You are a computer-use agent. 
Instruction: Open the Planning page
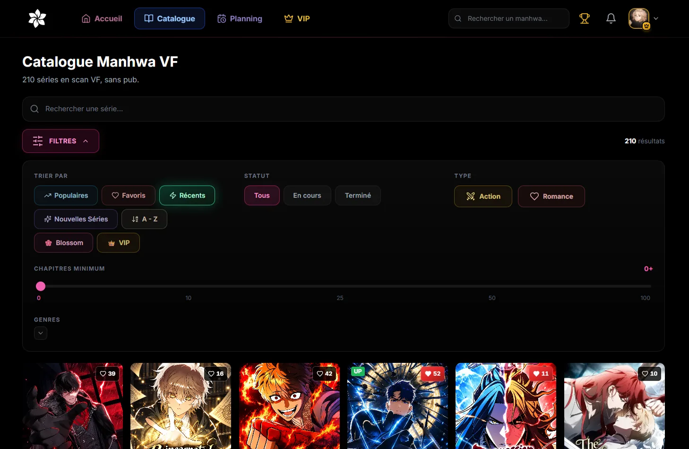[240, 18]
